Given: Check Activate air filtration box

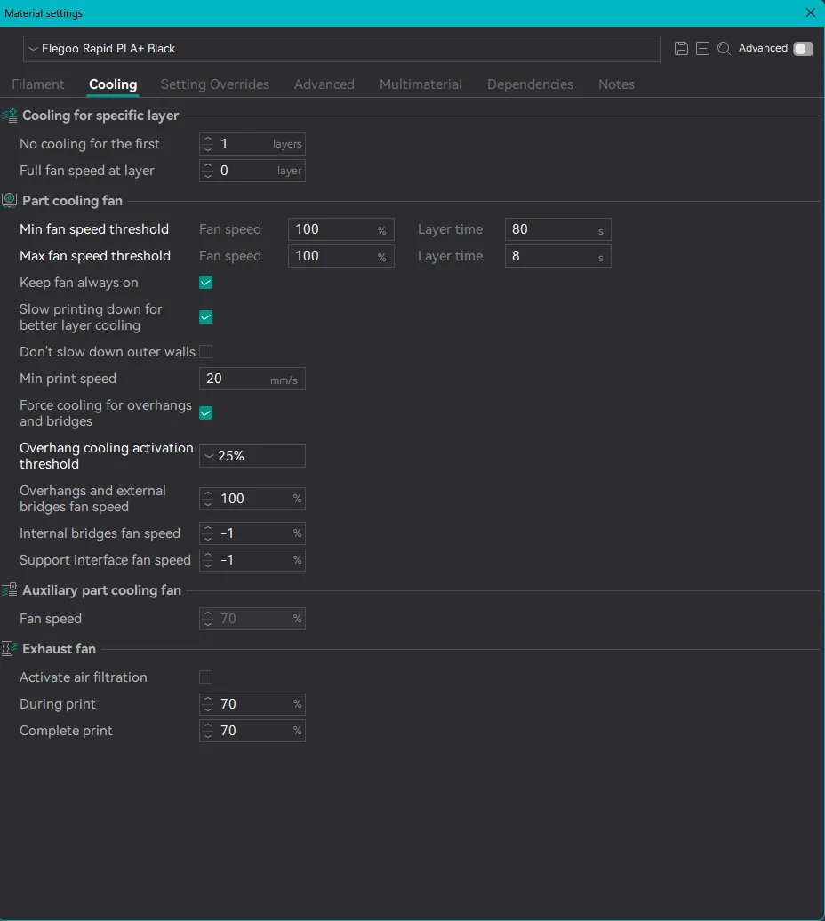Looking at the screenshot, I should click(x=205, y=677).
